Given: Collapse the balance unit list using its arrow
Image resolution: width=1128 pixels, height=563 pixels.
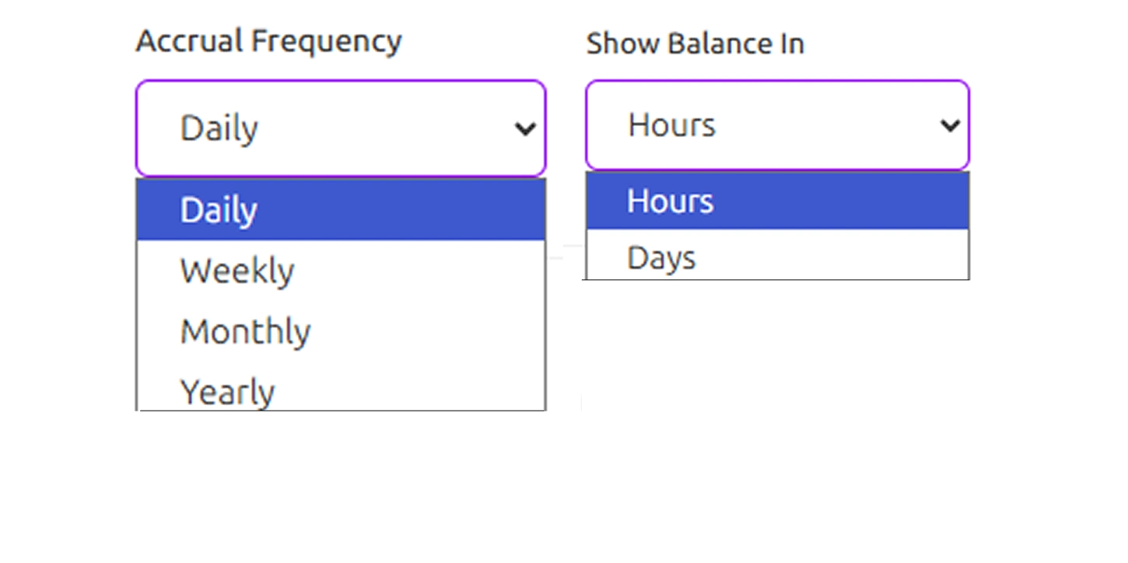Looking at the screenshot, I should pos(950,125).
